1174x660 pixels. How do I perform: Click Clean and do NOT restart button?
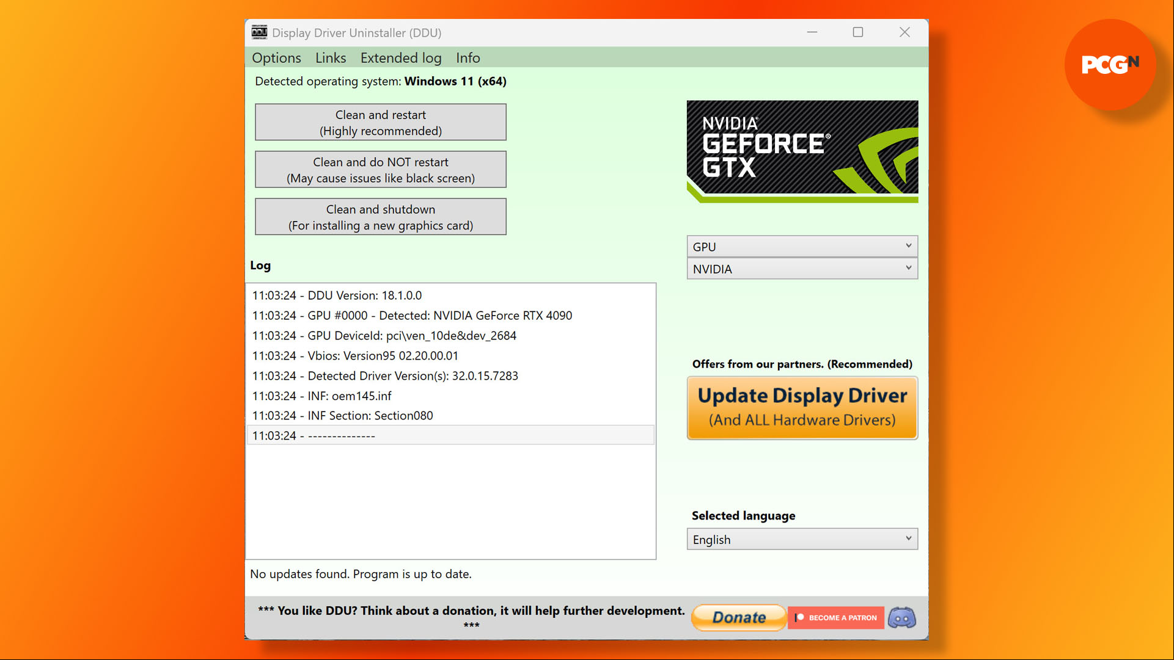pos(380,169)
